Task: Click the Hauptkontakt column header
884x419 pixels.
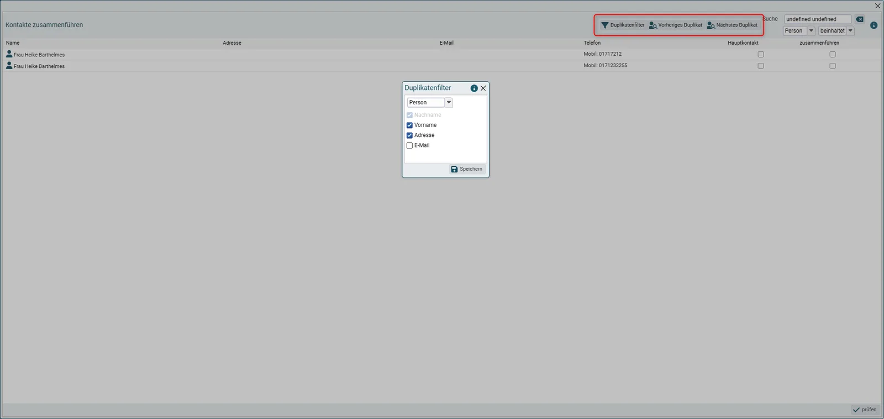Action: pyautogui.click(x=743, y=43)
